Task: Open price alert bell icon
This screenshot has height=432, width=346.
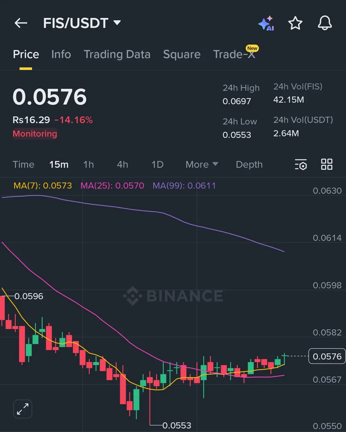Action: coord(325,23)
